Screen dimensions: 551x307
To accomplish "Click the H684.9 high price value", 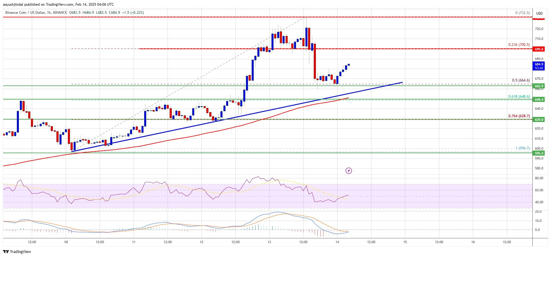I will tap(88, 13).
